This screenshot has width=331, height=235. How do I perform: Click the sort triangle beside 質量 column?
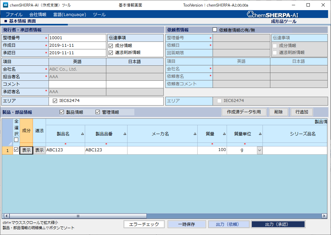(x=224, y=134)
